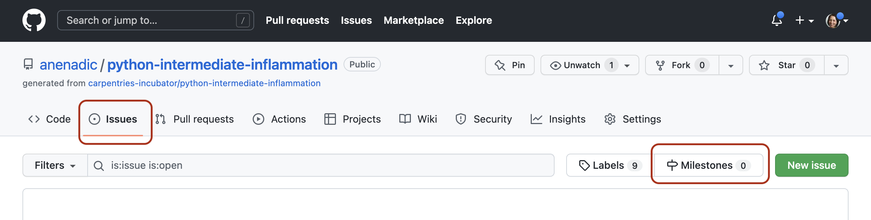Open python-intermediate-inflammation repository link

tap(222, 65)
